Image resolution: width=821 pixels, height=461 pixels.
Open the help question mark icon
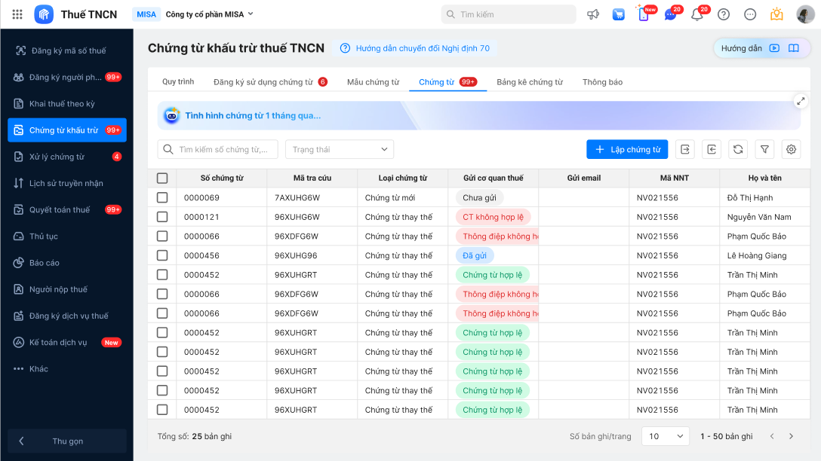(724, 14)
